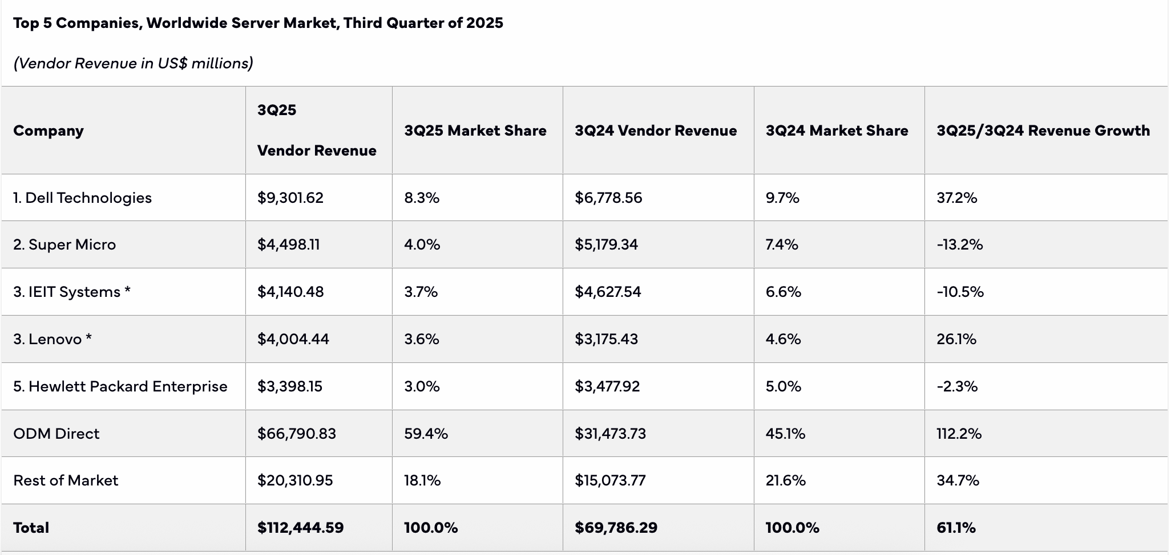Click IEIT Systems revenue $4,140.48
Screen dimensions: 1171x555
click(290, 292)
